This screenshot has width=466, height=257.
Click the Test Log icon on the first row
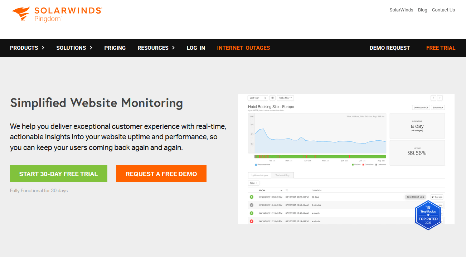point(437,197)
